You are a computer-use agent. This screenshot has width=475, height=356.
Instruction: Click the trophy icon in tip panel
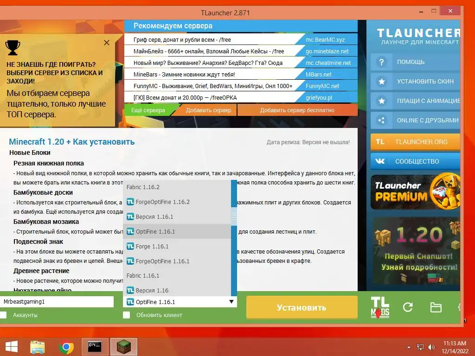pyautogui.click(x=13, y=48)
